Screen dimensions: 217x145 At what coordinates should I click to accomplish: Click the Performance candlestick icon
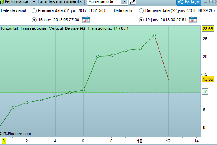[x=2, y=2]
